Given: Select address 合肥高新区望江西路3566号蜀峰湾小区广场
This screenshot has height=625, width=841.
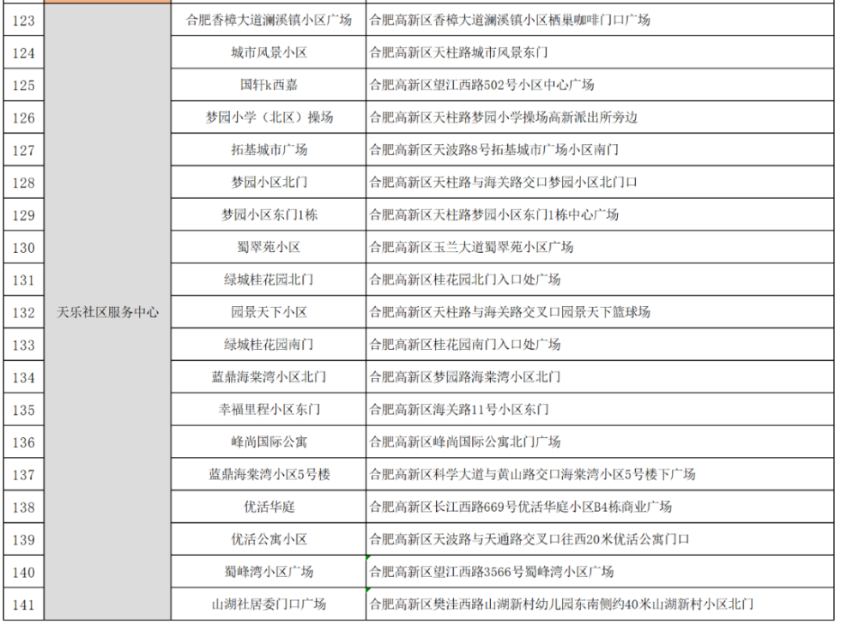Looking at the screenshot, I should point(600,572).
